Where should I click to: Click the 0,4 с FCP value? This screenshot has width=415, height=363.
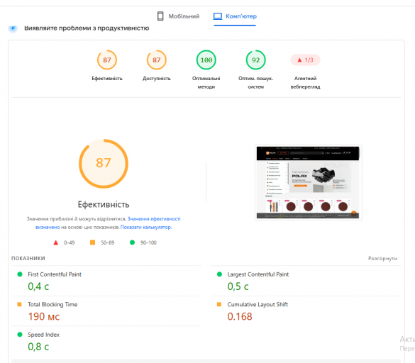point(38,286)
